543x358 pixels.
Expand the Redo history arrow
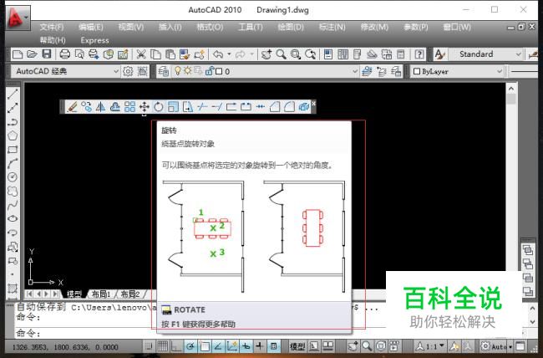(251, 54)
